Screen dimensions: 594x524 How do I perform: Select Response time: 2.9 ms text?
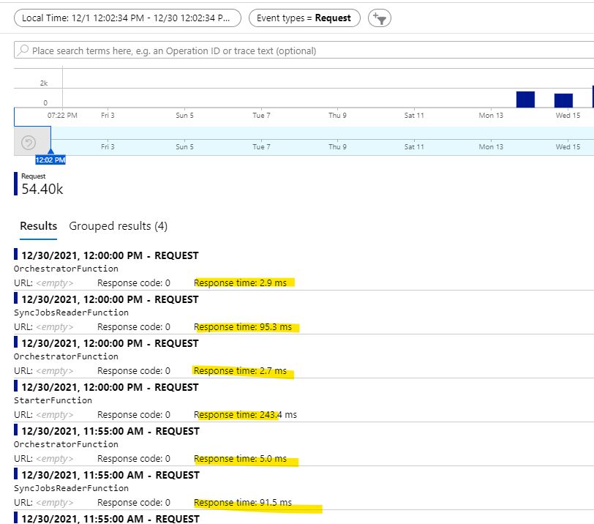(240, 283)
